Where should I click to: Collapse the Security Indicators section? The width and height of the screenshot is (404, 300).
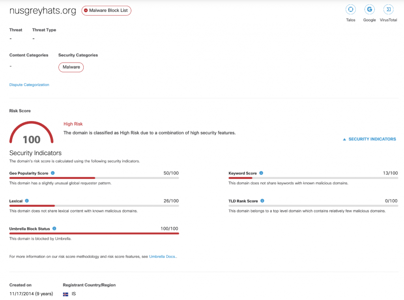tap(369, 139)
